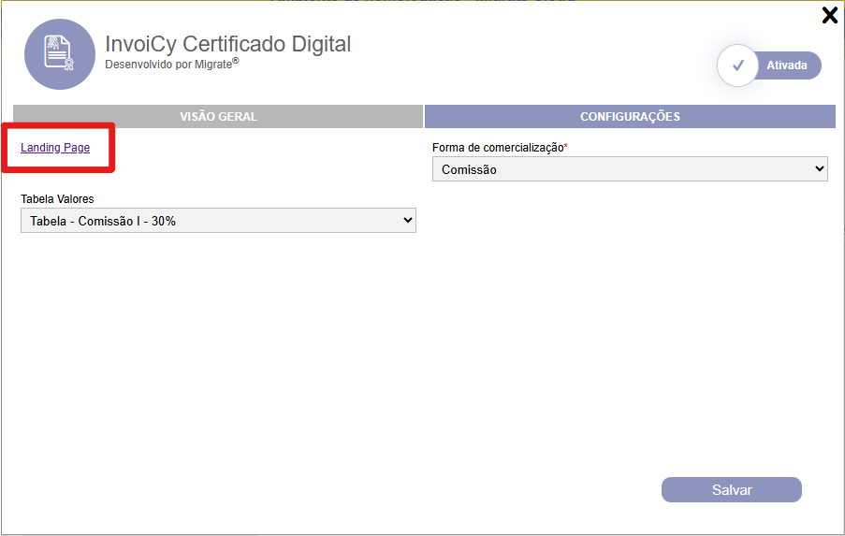Image resolution: width=845 pixels, height=536 pixels.
Task: Click the Ativada status label
Action: point(787,65)
